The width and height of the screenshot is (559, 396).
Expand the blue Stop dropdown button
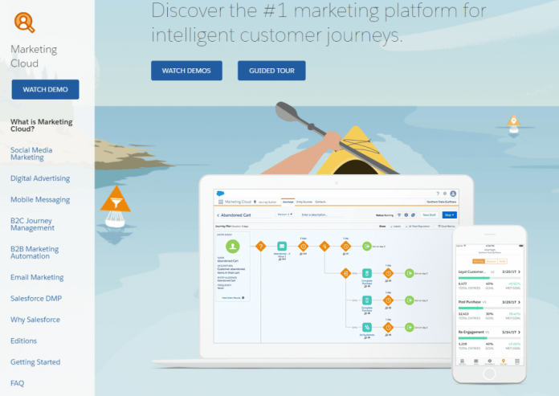449,215
